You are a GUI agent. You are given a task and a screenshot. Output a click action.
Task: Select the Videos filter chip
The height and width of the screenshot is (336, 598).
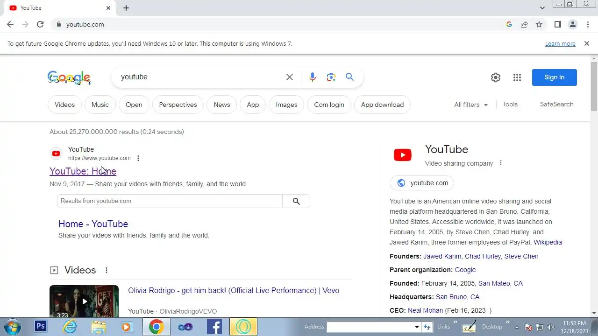[64, 105]
